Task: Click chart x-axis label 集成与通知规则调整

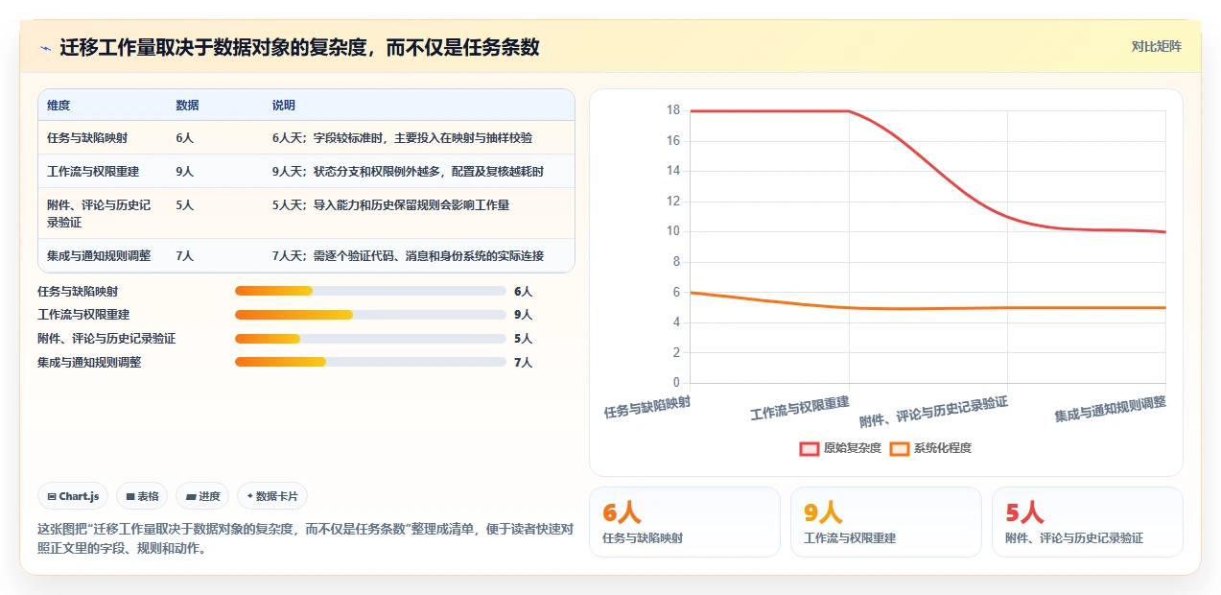Action: (x=1111, y=410)
